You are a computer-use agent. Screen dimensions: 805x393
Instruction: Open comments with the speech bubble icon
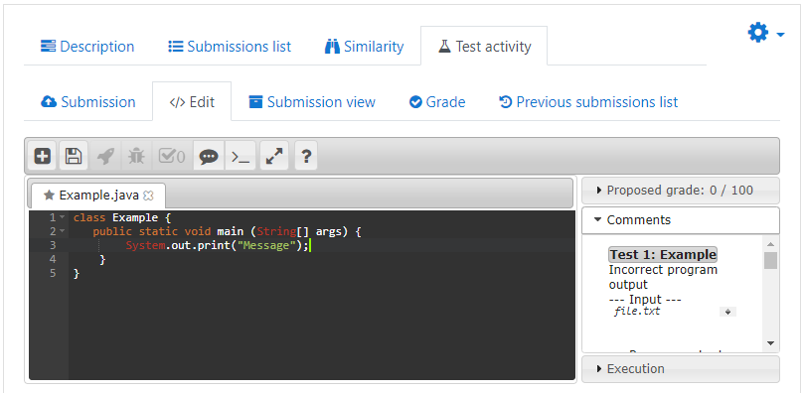(209, 156)
